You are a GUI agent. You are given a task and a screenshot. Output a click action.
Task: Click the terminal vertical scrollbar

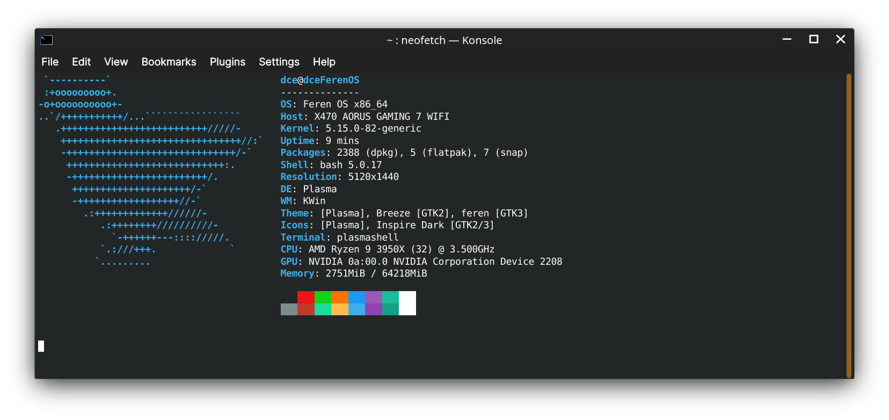pyautogui.click(x=849, y=226)
